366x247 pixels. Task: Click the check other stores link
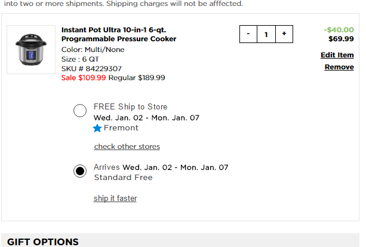[127, 147]
